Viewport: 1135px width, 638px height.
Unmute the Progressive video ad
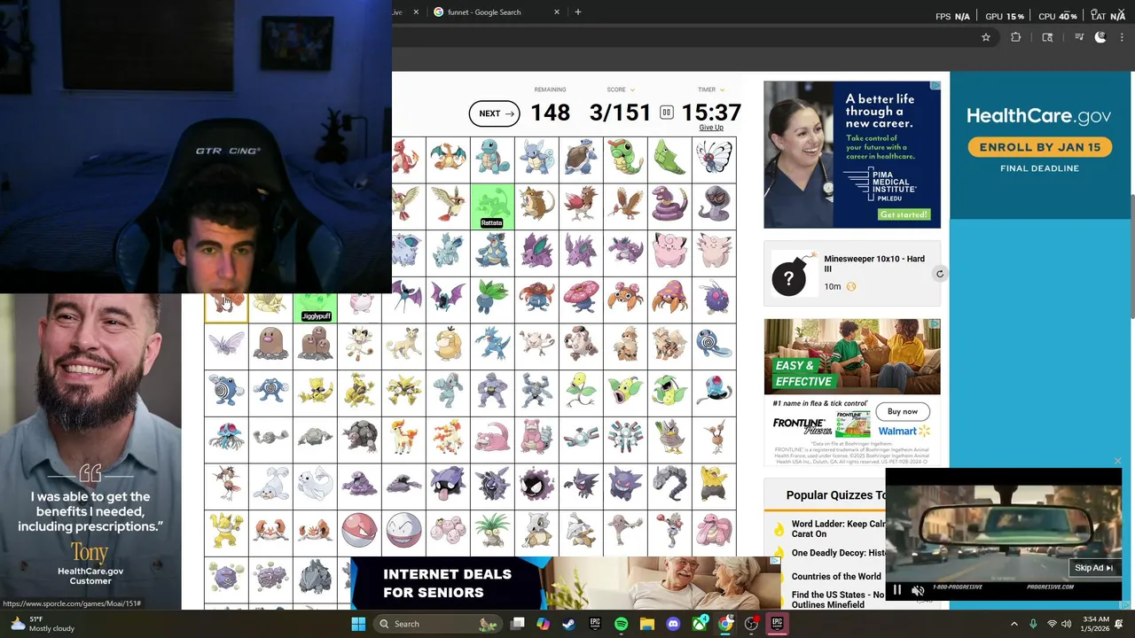click(x=918, y=590)
